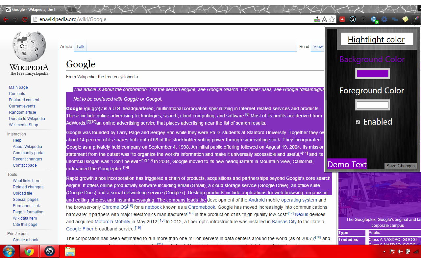Open the blue B extension with green badge
Image resolution: width=421 pixels, height=263 pixels.
[374, 20]
